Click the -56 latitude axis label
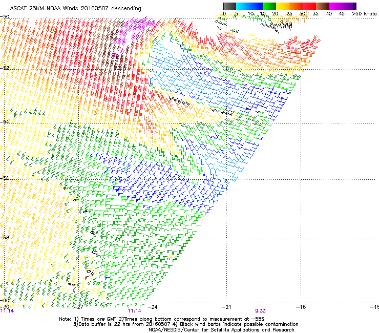Viewport: 379px width, 333px height. pyautogui.click(x=5, y=178)
